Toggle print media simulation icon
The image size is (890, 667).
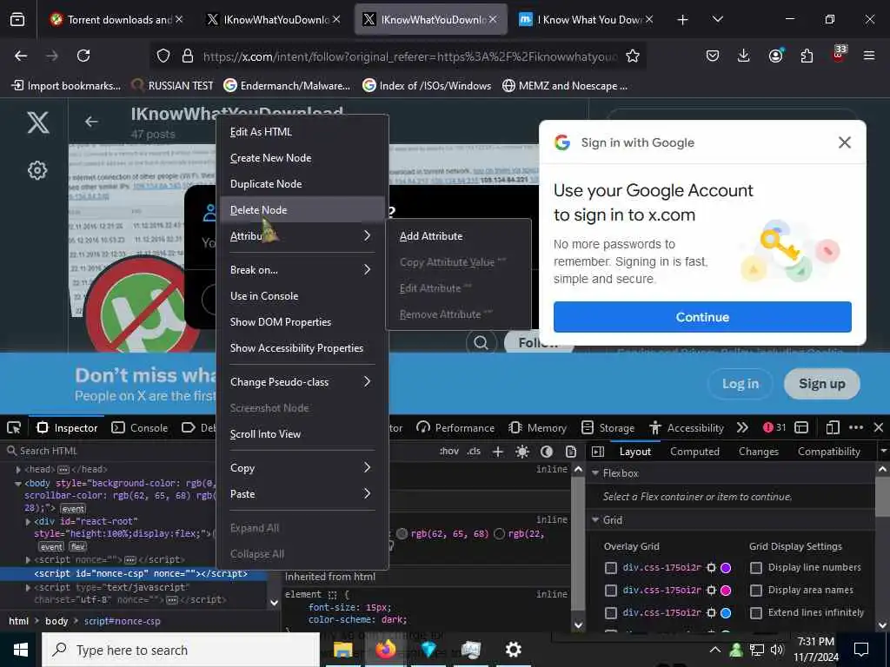tap(571, 452)
